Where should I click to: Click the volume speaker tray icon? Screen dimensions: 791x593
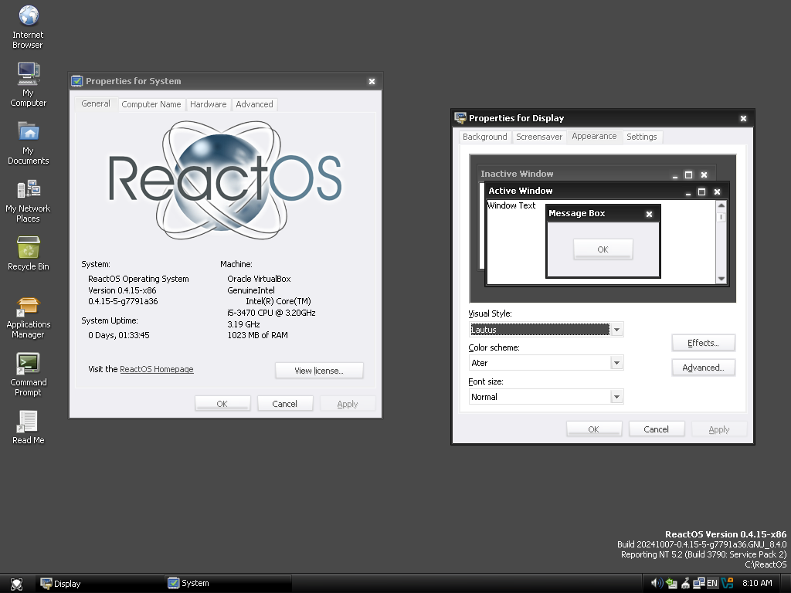657,583
